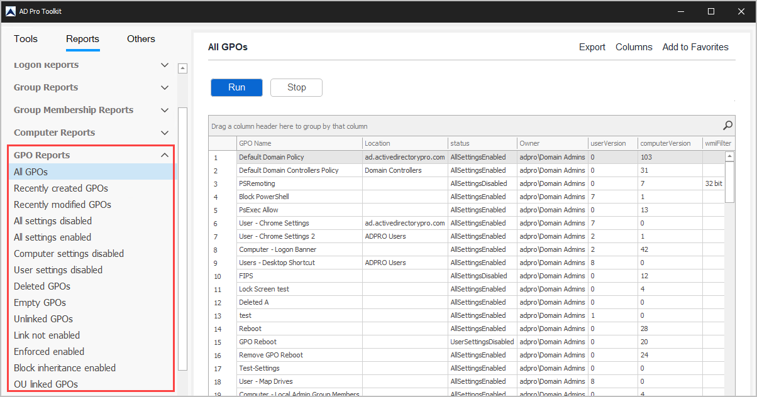Run the All GPOs report
The image size is (757, 397).
click(x=236, y=87)
